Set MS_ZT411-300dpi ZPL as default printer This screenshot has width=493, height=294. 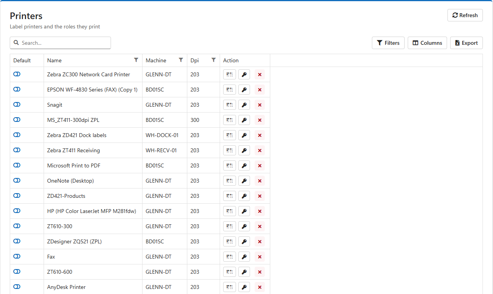(x=17, y=120)
